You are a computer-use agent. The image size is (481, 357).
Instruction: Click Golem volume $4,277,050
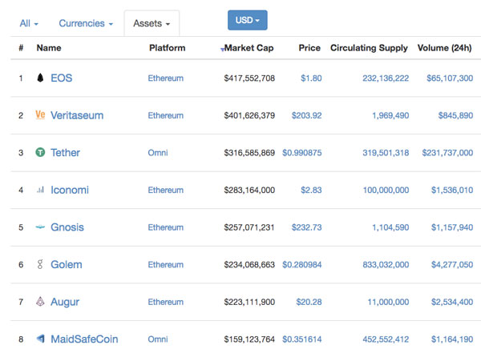(x=452, y=264)
